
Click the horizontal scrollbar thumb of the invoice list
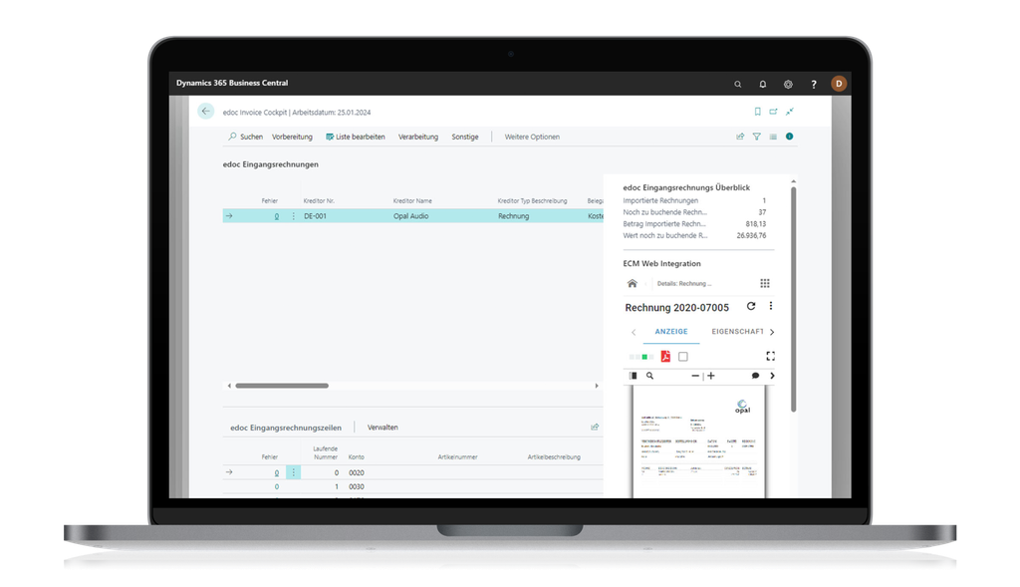coord(282,386)
